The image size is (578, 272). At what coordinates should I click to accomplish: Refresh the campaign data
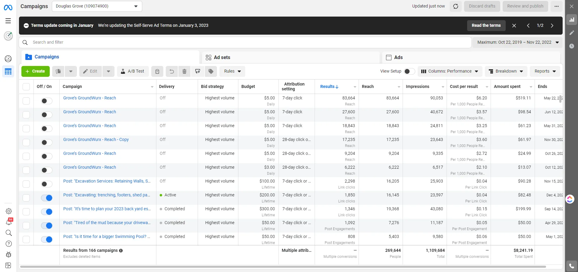[x=456, y=6]
